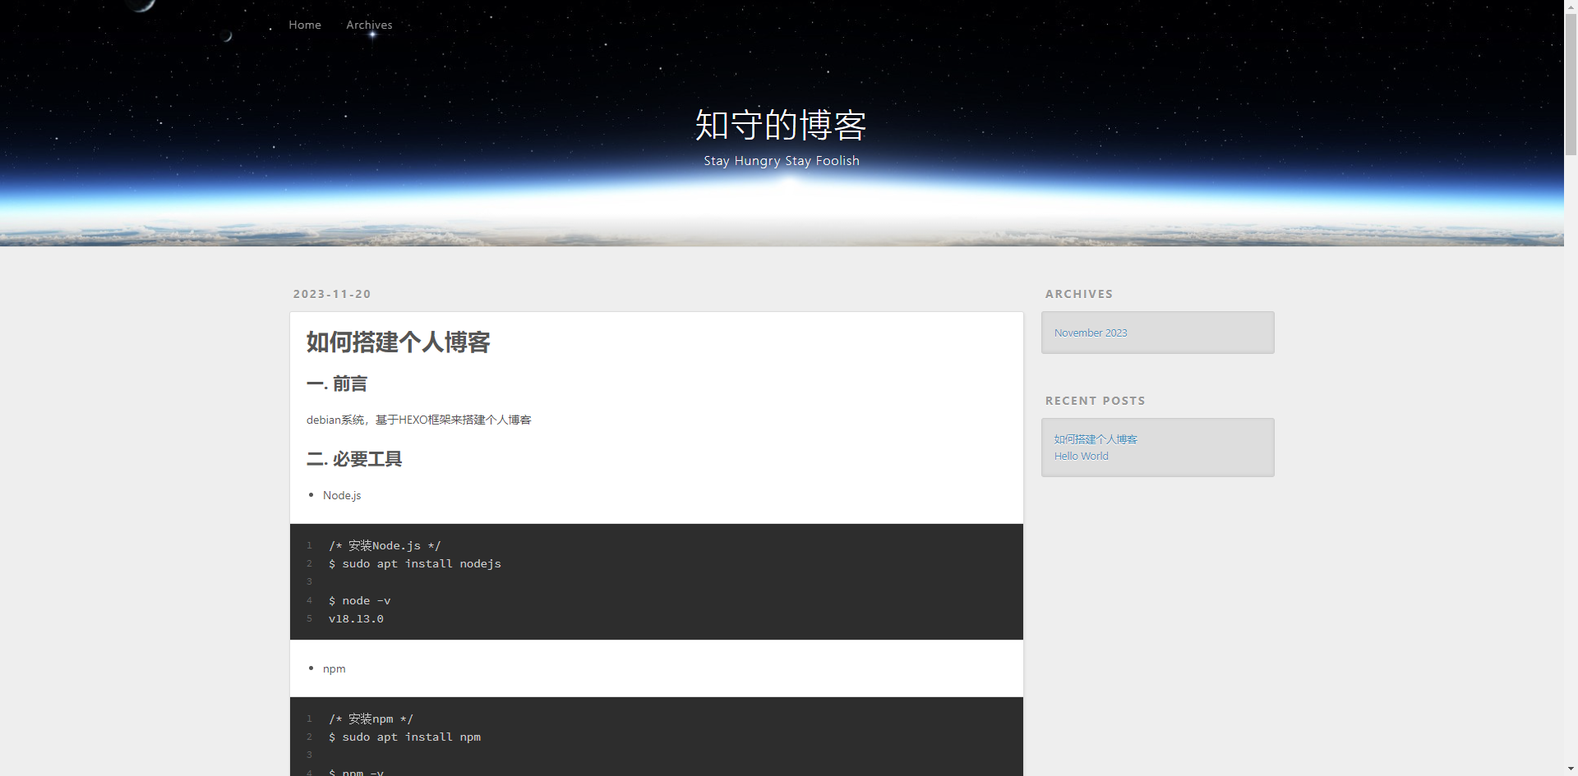Click the scrollbar down arrow

coord(1571,769)
